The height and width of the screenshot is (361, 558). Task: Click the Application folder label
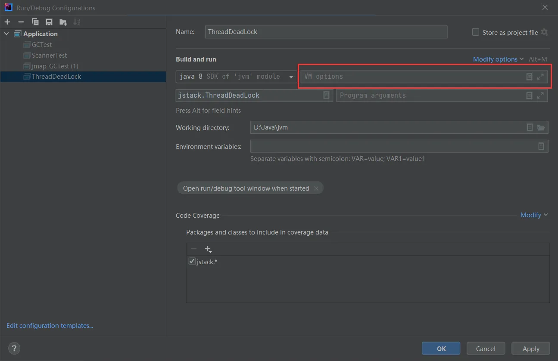coord(41,34)
